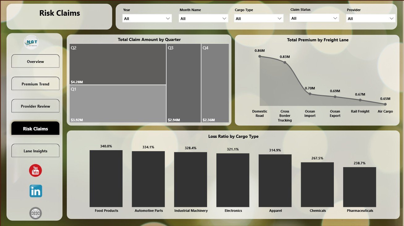This screenshot has height=226, width=404.
Task: Click the Automotive Parts bar
Action: (148, 179)
